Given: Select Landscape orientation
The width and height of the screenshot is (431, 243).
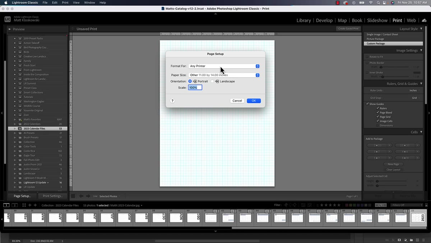Looking at the screenshot, I should click(212, 81).
